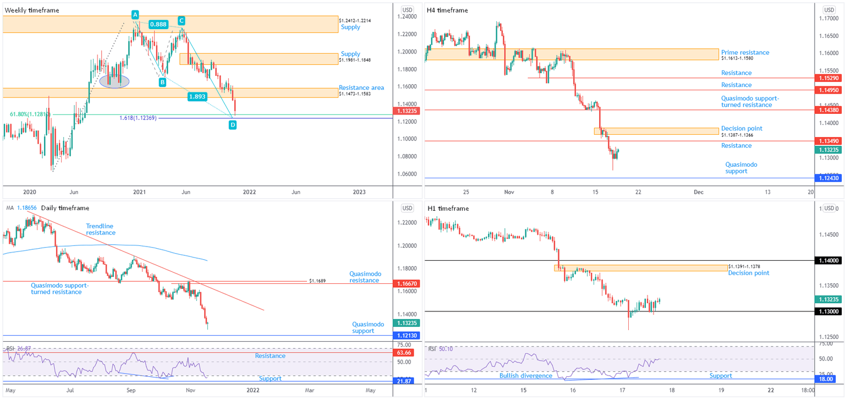Click the RSI 26.87 legend on Daily chart
Screen dimensions: 845x400
pos(18,348)
